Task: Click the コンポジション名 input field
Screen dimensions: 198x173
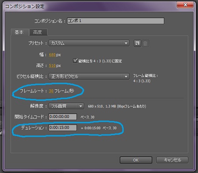Action: coord(116,21)
